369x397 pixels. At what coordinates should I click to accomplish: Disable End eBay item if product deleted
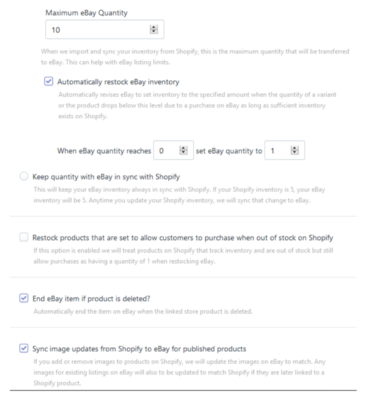[x=24, y=298]
